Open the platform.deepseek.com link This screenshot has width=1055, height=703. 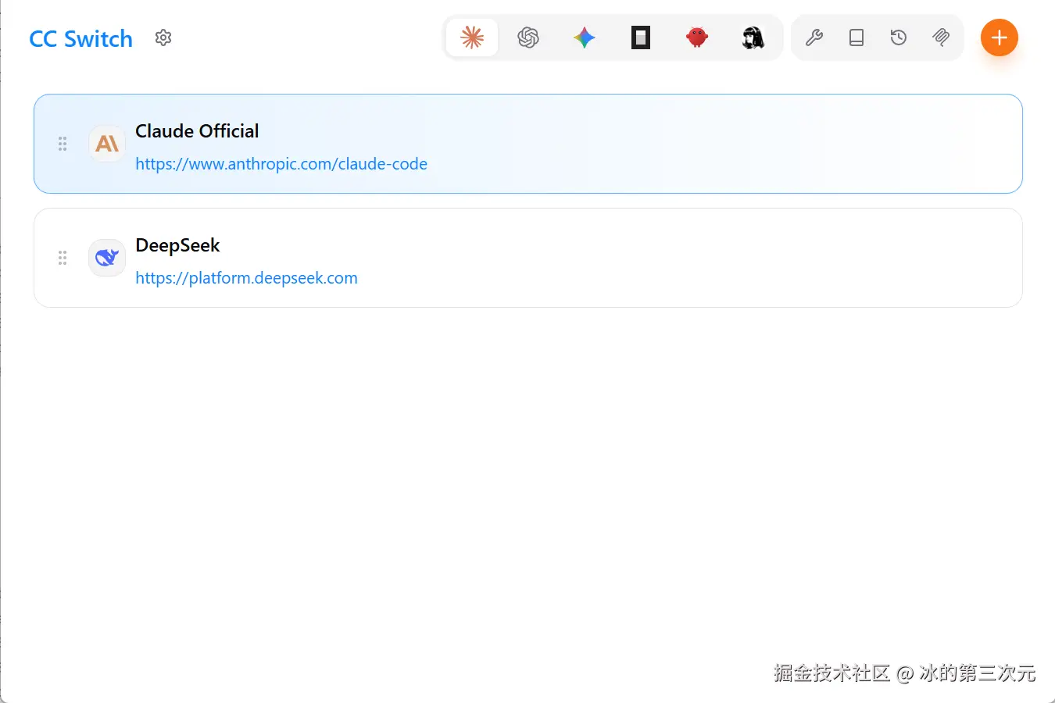246,278
